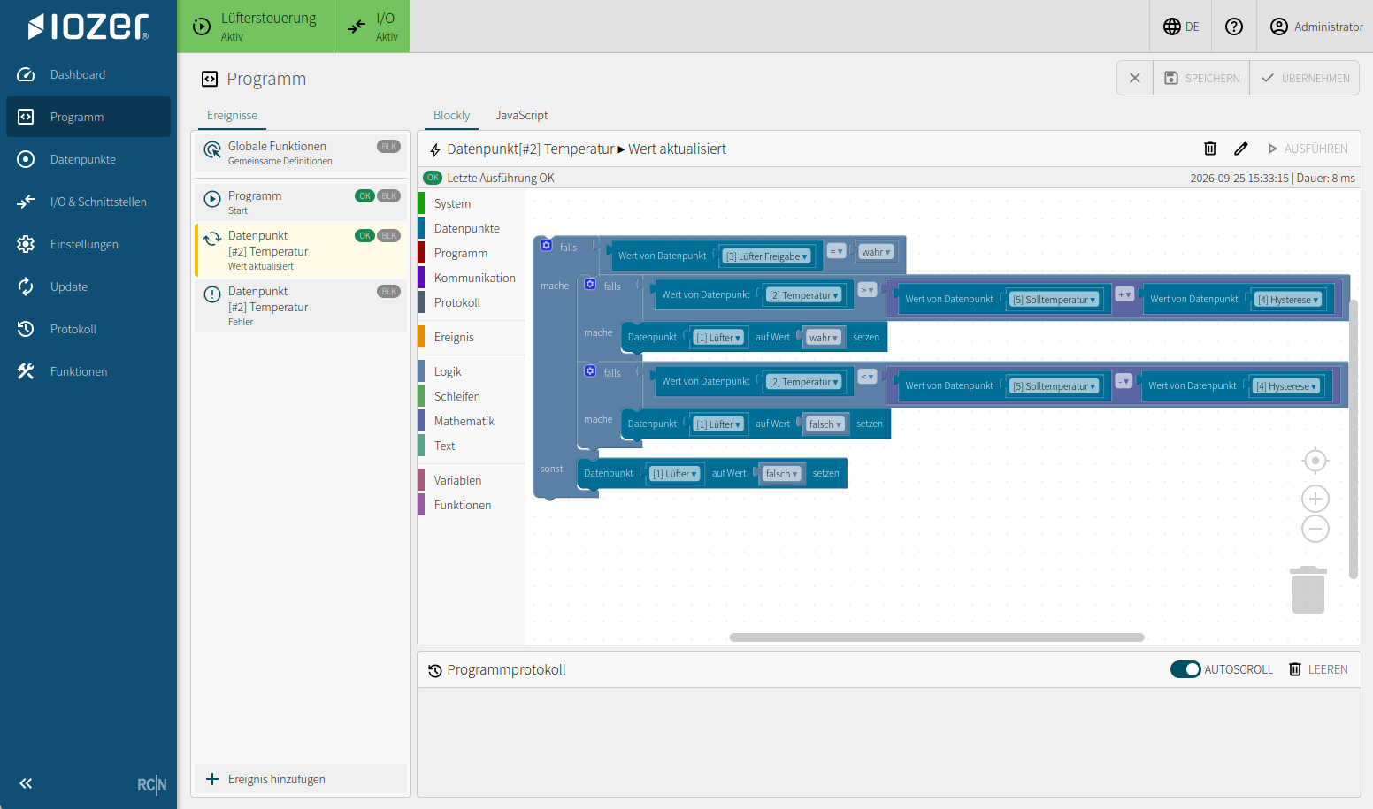This screenshot has height=809, width=1373.
Task: Switch language via DE globe icon
Action: pyautogui.click(x=1181, y=27)
